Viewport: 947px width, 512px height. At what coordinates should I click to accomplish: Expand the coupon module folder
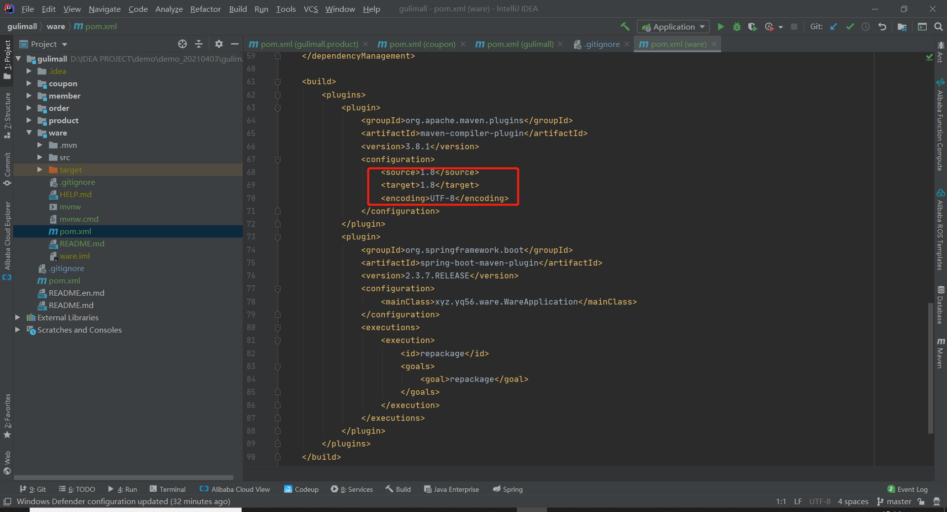29,83
